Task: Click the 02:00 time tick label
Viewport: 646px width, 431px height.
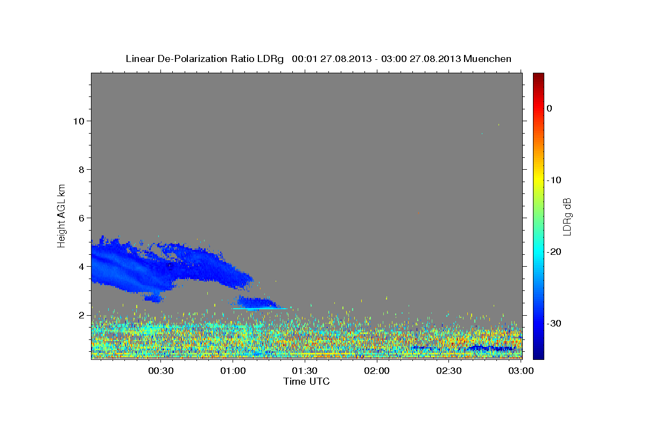Action: click(x=377, y=371)
